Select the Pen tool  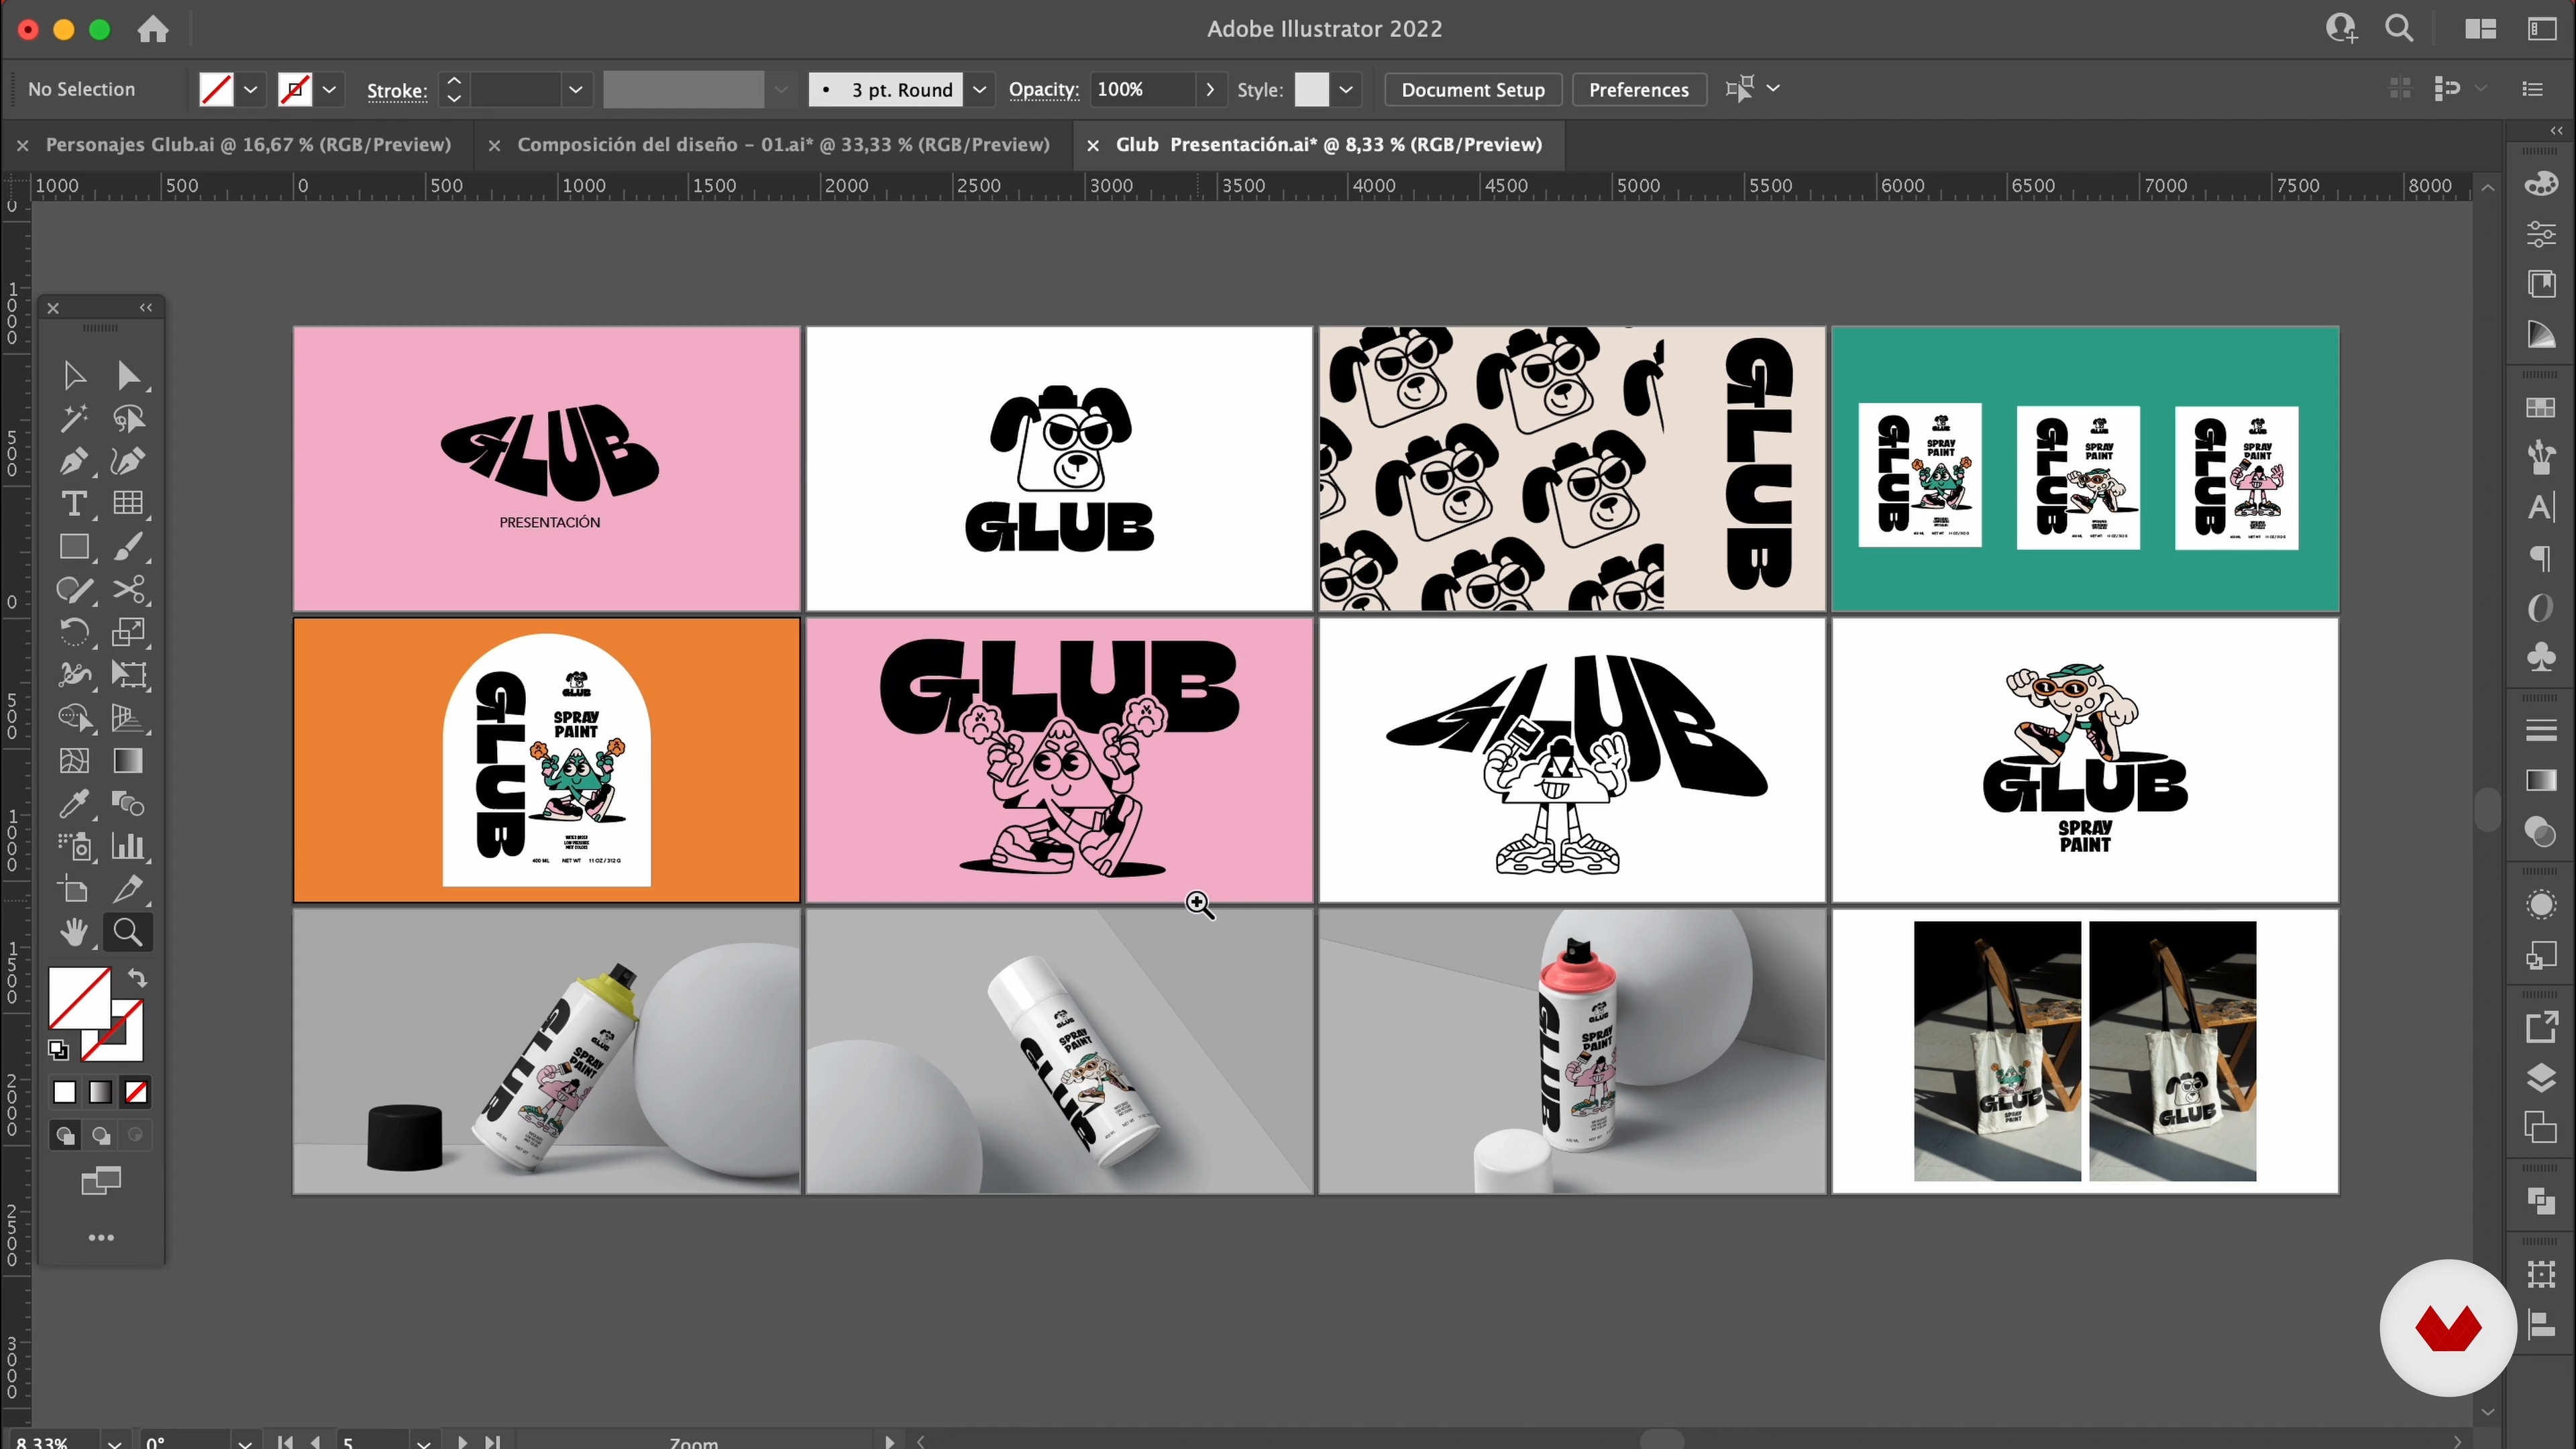pos(73,461)
